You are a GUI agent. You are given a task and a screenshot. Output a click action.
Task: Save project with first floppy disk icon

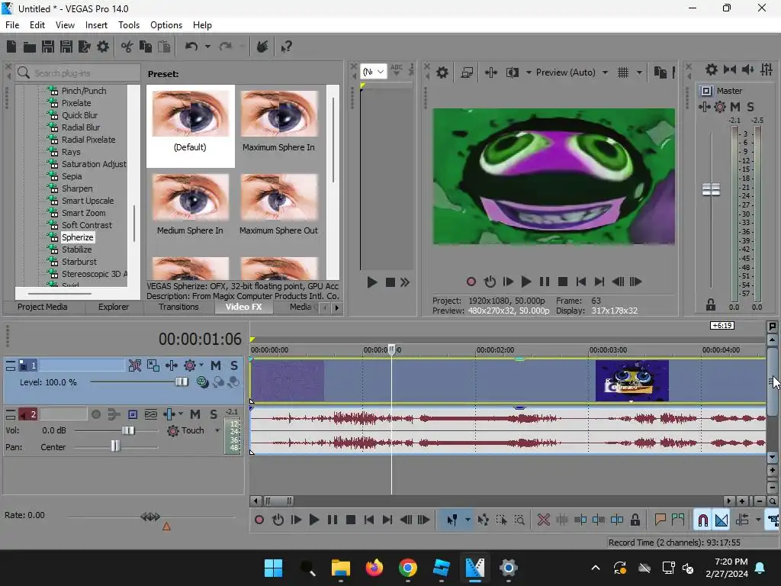pos(48,47)
